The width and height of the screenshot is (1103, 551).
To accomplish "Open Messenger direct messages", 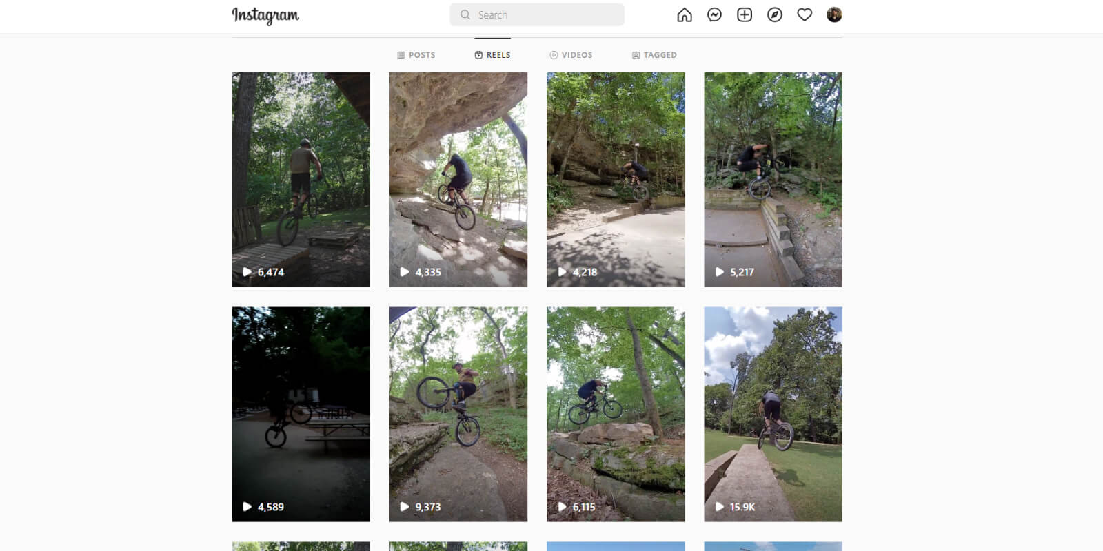I will click(714, 15).
